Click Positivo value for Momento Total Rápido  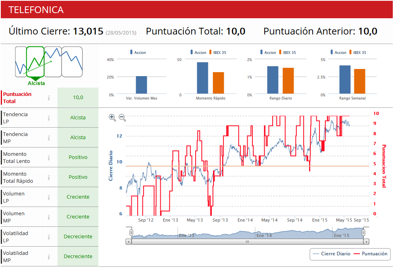[78, 177]
